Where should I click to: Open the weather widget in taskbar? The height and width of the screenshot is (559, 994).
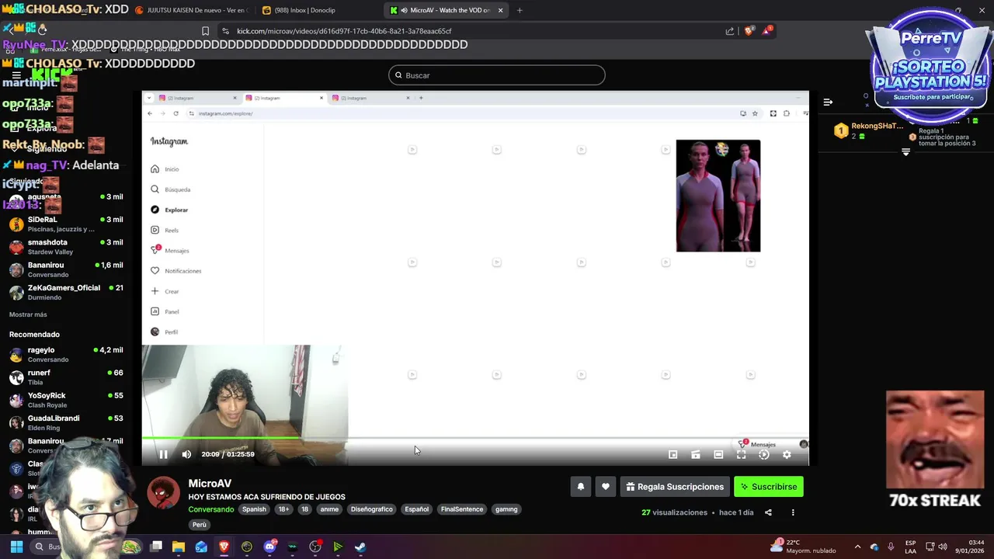pos(803,547)
